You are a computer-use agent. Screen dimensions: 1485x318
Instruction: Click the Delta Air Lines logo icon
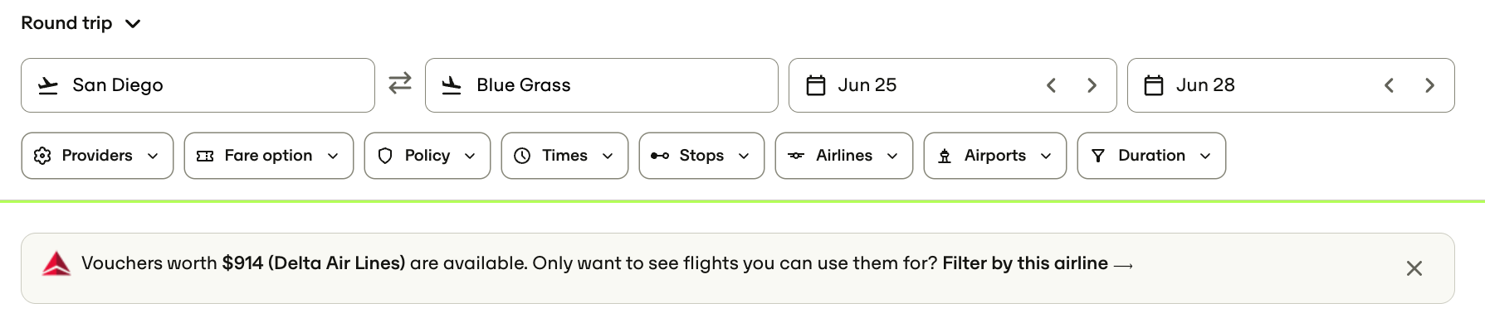(56, 263)
